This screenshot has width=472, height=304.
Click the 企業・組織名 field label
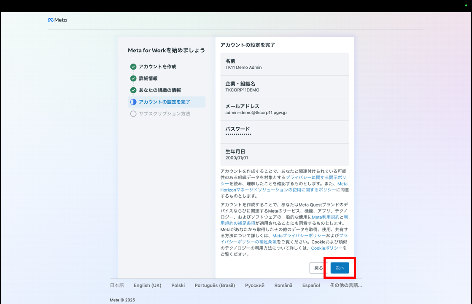click(240, 83)
